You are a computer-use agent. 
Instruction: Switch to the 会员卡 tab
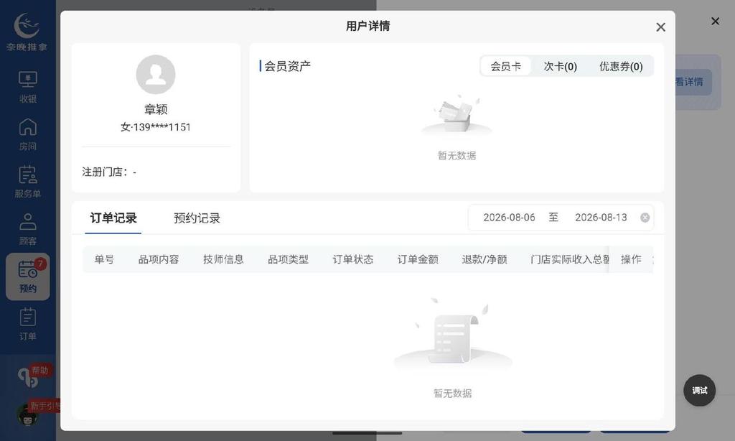tap(505, 66)
